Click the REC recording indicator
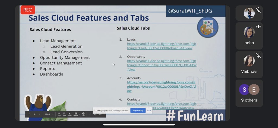The height and width of the screenshot is (128, 278). [x=28, y=10]
